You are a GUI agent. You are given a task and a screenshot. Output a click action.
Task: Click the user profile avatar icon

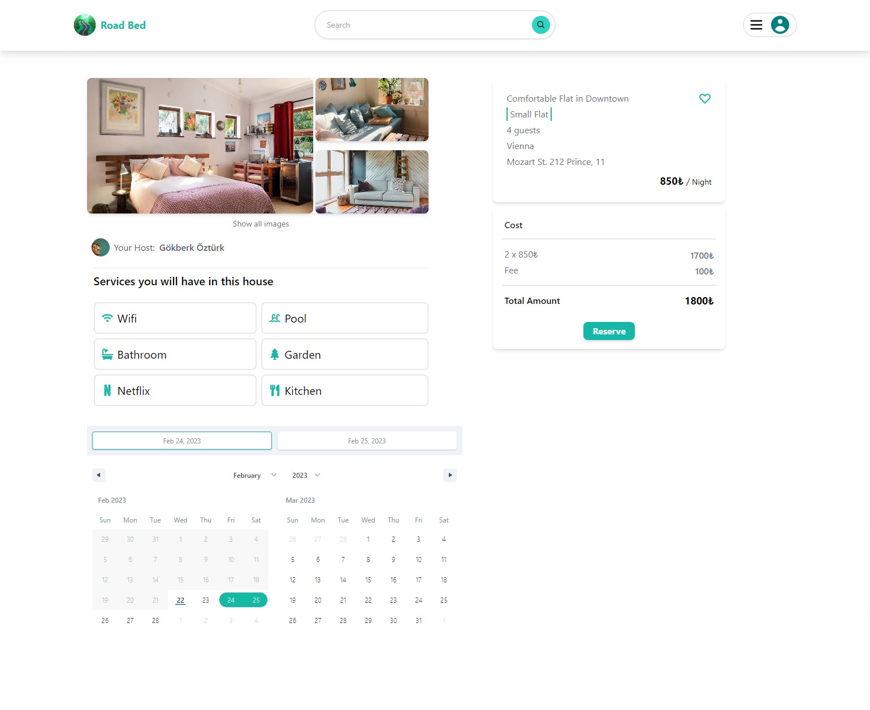click(780, 25)
